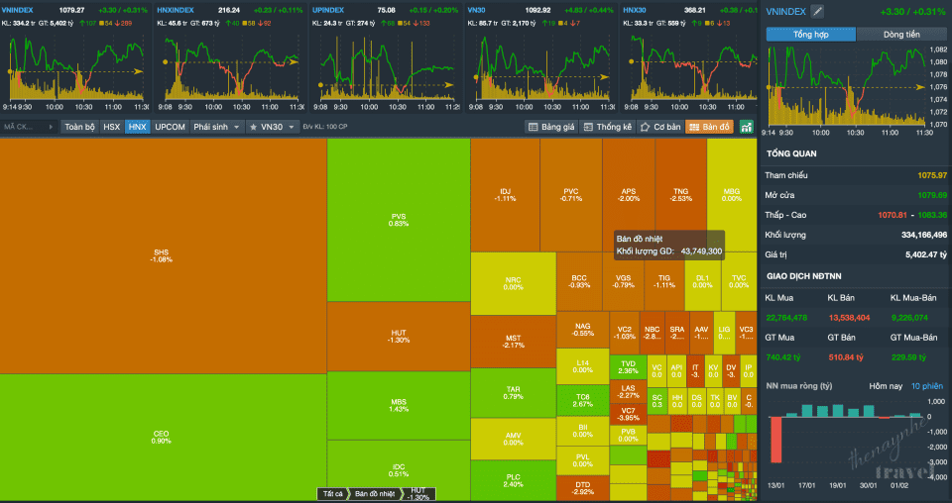
Task: Expand the Phái sinh dropdown
Action: click(216, 127)
